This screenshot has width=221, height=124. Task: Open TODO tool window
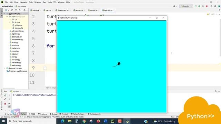point(32,114)
